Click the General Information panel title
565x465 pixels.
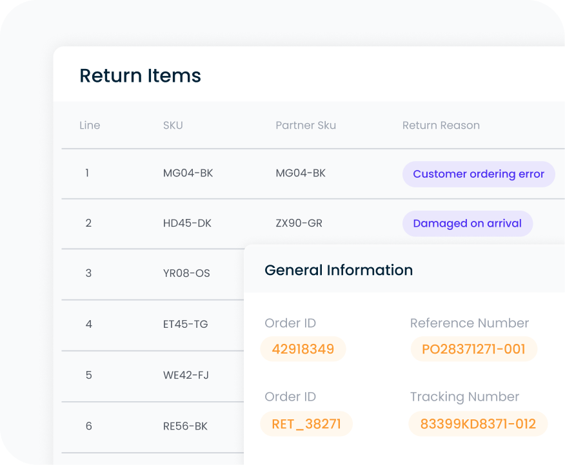coord(339,270)
